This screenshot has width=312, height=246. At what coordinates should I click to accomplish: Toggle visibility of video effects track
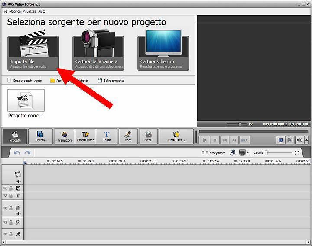click(x=5, y=188)
